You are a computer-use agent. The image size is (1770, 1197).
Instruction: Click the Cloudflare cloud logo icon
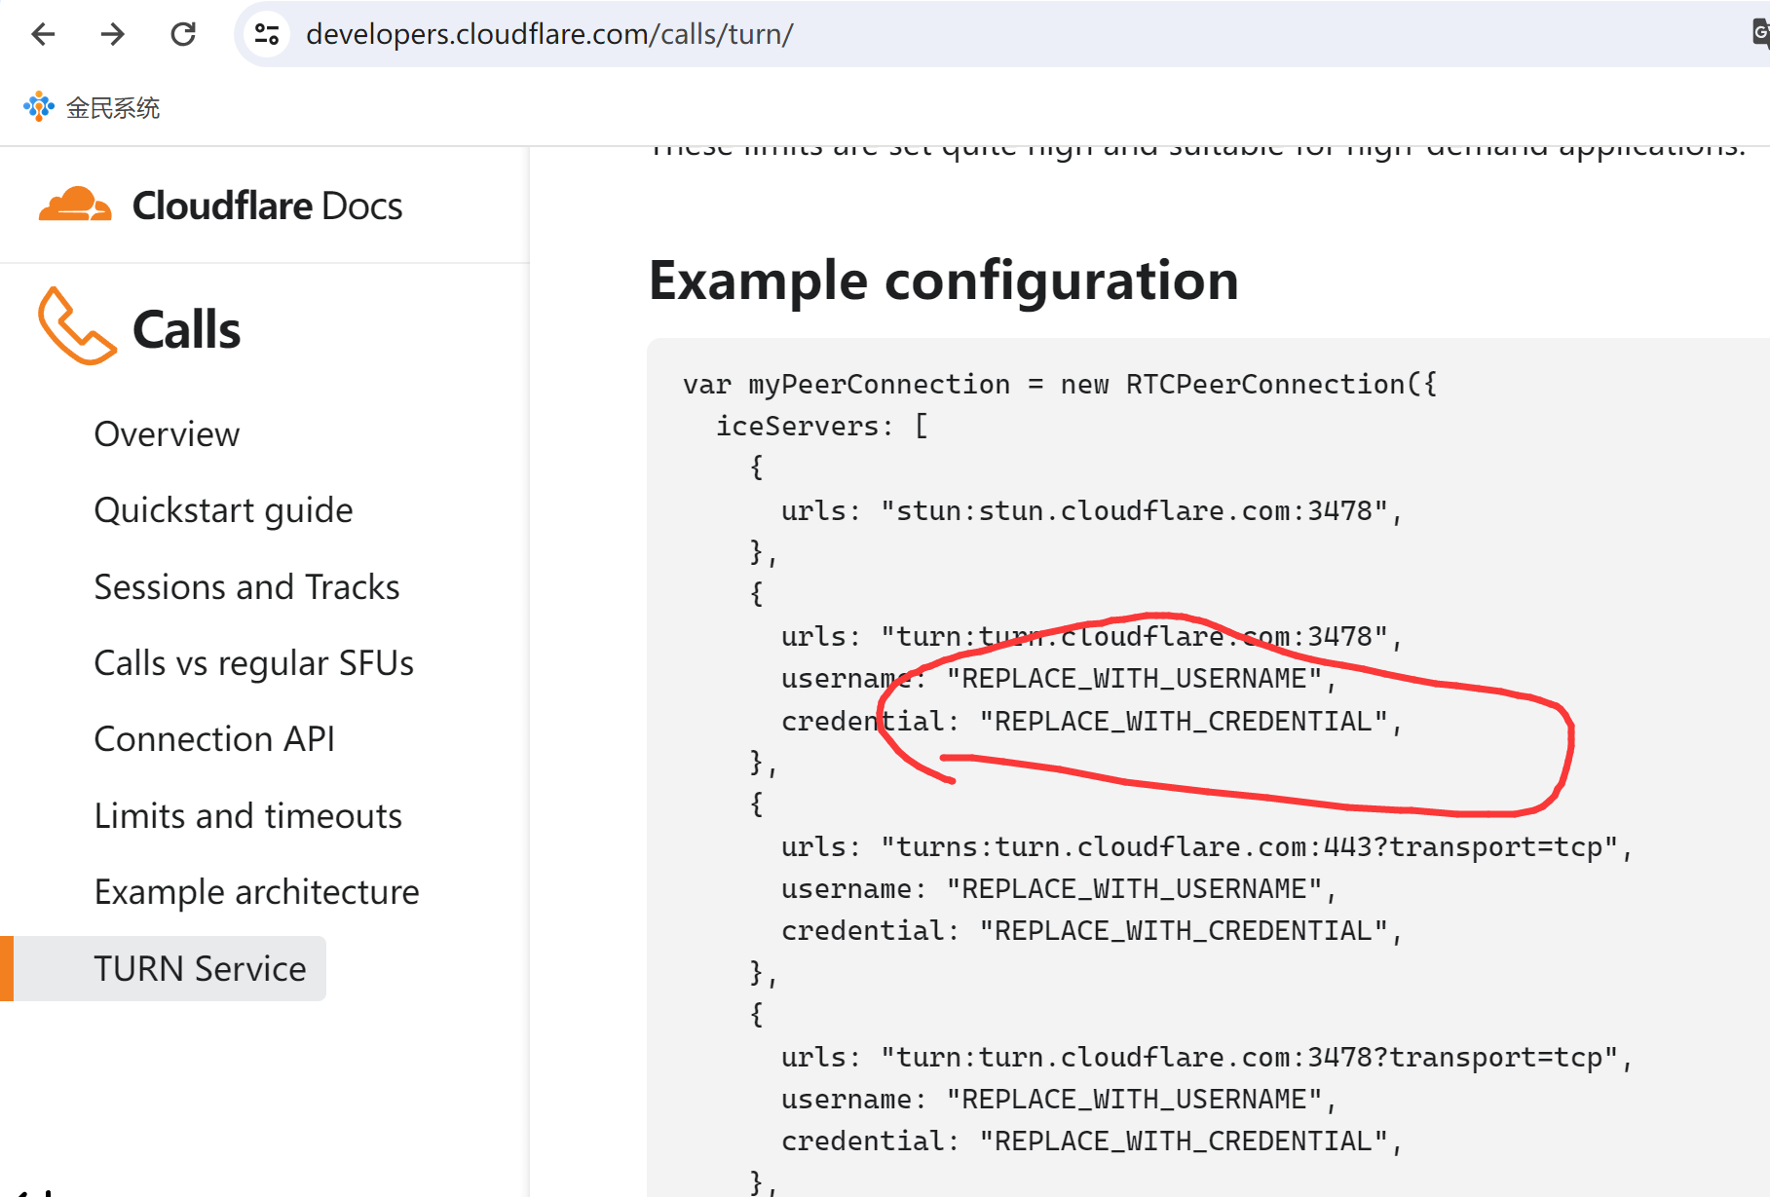(75, 205)
